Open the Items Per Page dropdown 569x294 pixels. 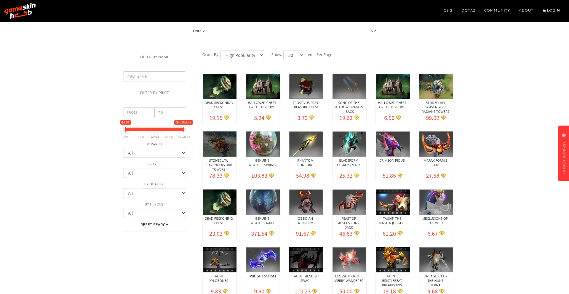(x=293, y=55)
